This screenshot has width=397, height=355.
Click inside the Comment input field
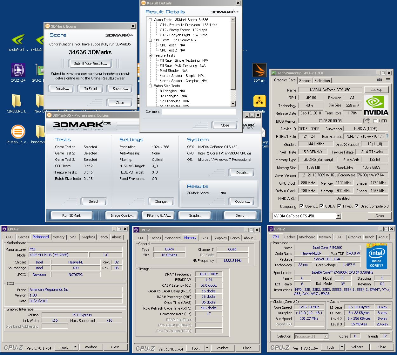199,112
